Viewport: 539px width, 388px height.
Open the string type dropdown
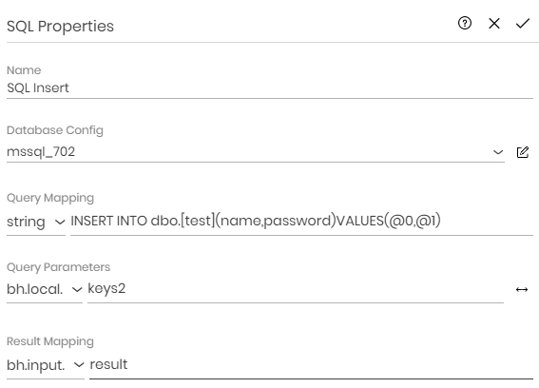(36, 222)
